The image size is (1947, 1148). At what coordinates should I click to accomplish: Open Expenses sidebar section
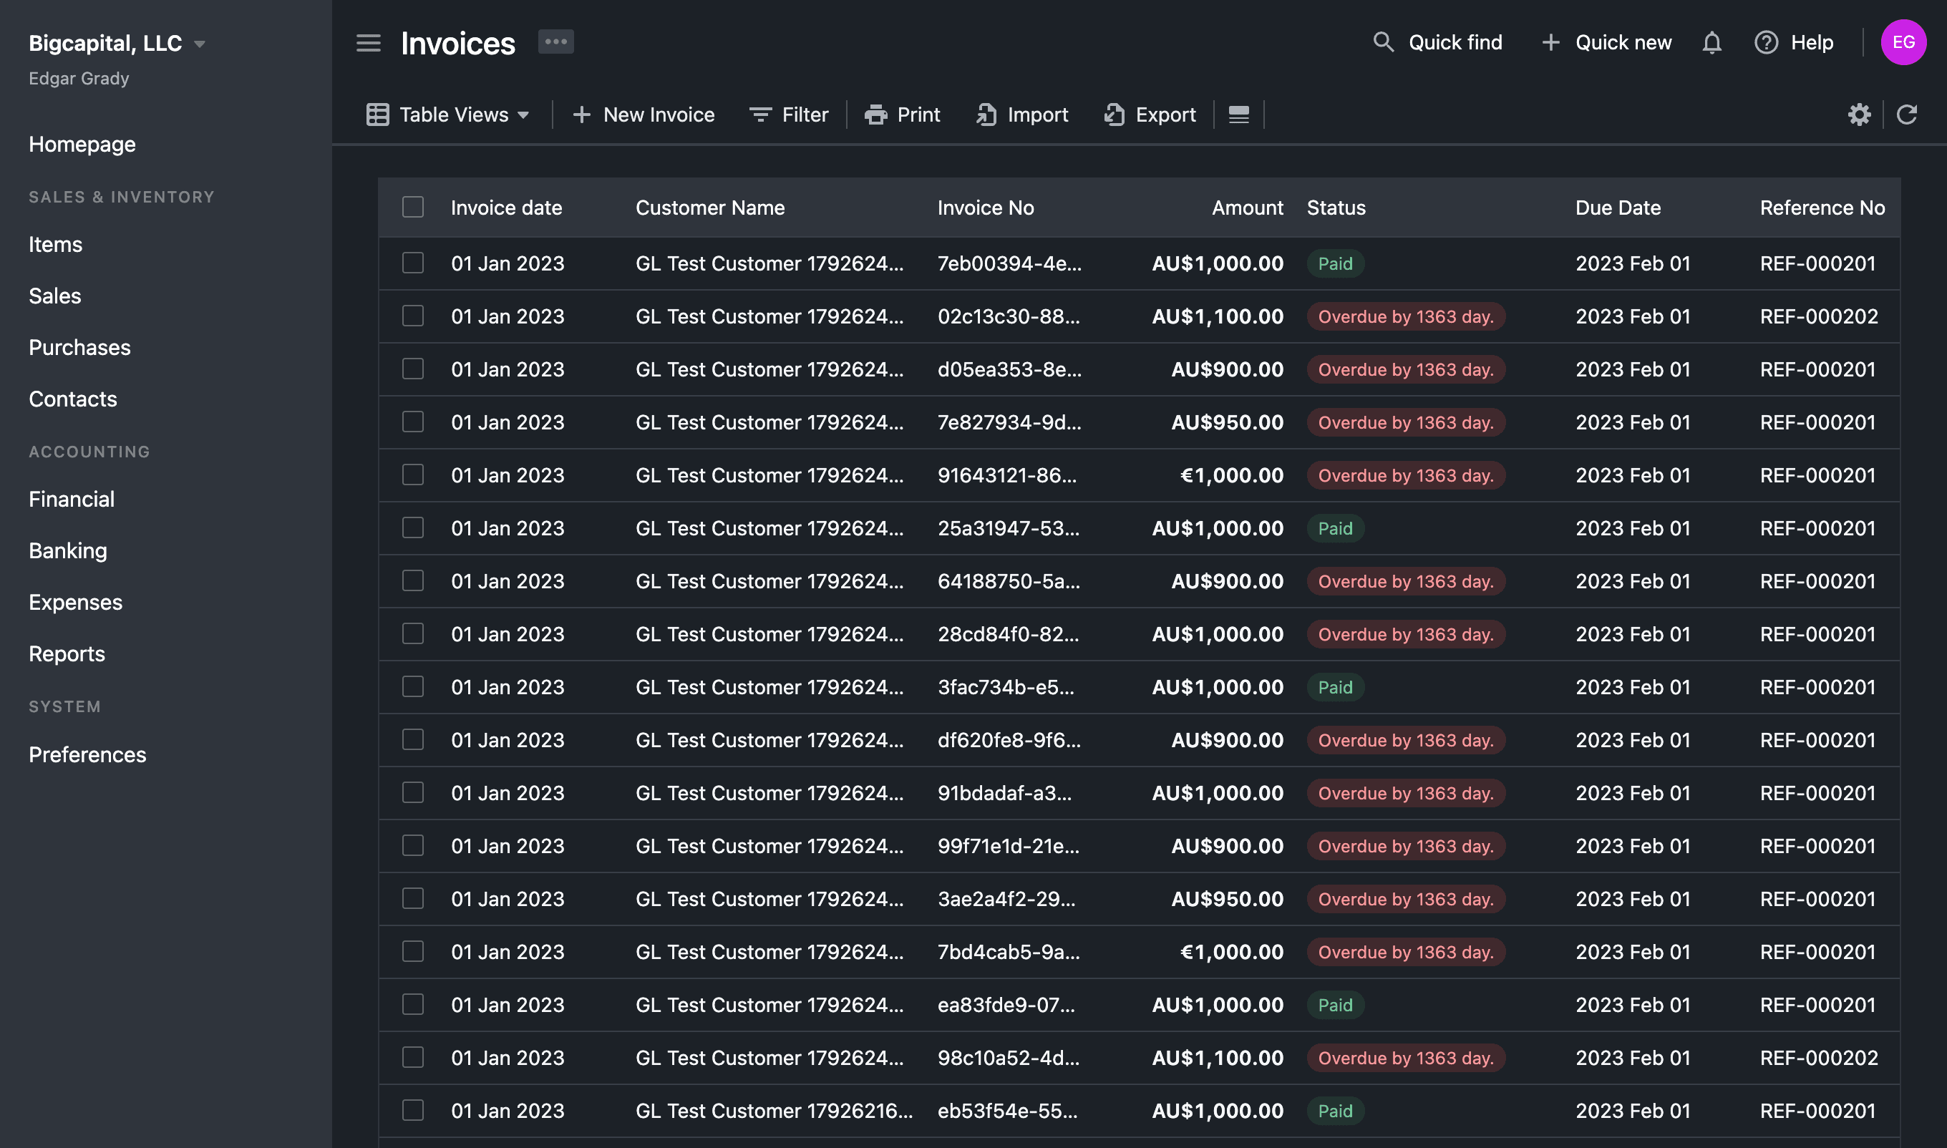coord(75,602)
